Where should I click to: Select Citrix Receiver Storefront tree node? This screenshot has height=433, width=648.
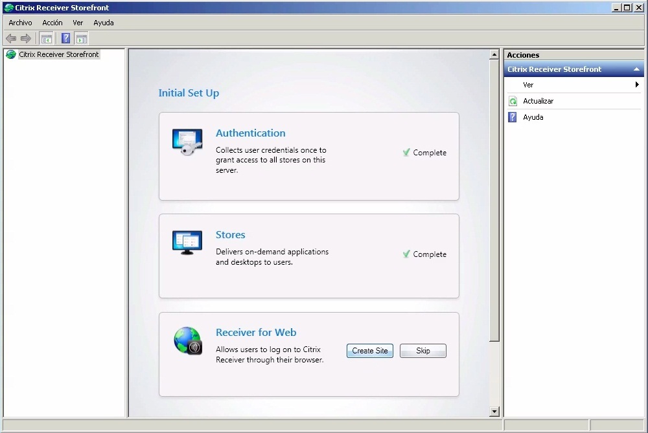click(x=59, y=54)
